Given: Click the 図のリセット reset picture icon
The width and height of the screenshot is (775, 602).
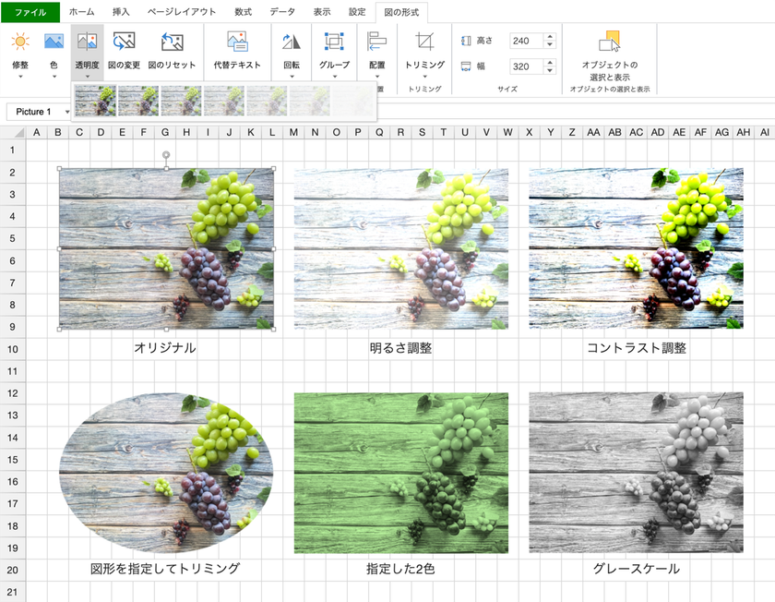Looking at the screenshot, I should click(172, 42).
